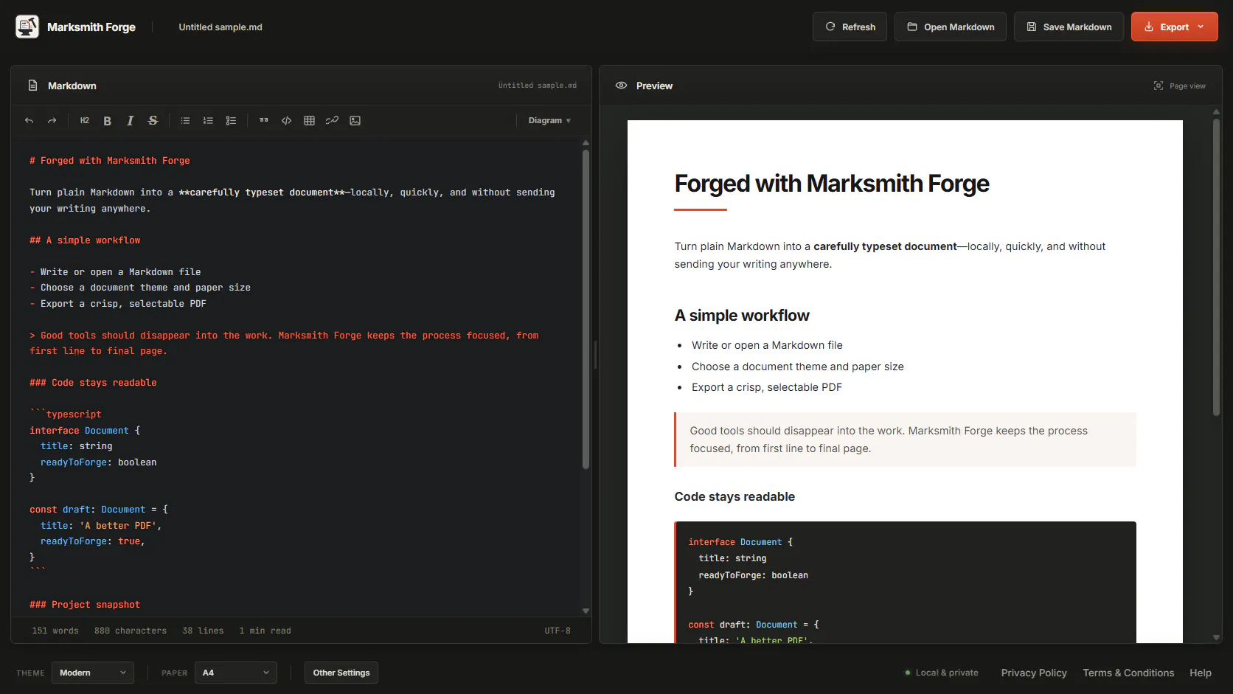
Task: Click 'Export a crisp, selectable PDF' in preview
Action: click(x=767, y=387)
